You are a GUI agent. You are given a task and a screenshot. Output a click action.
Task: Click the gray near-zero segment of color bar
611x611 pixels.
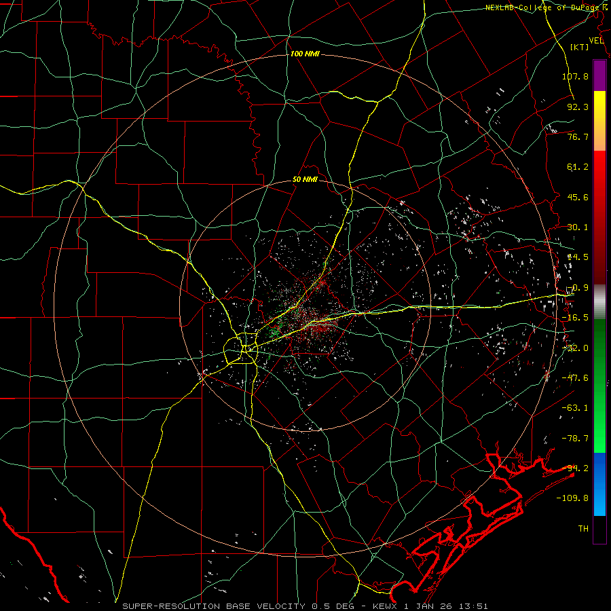coord(599,302)
